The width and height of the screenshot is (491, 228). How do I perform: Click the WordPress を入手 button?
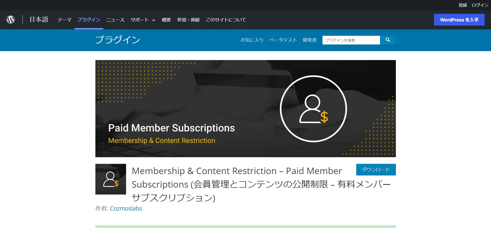click(459, 20)
